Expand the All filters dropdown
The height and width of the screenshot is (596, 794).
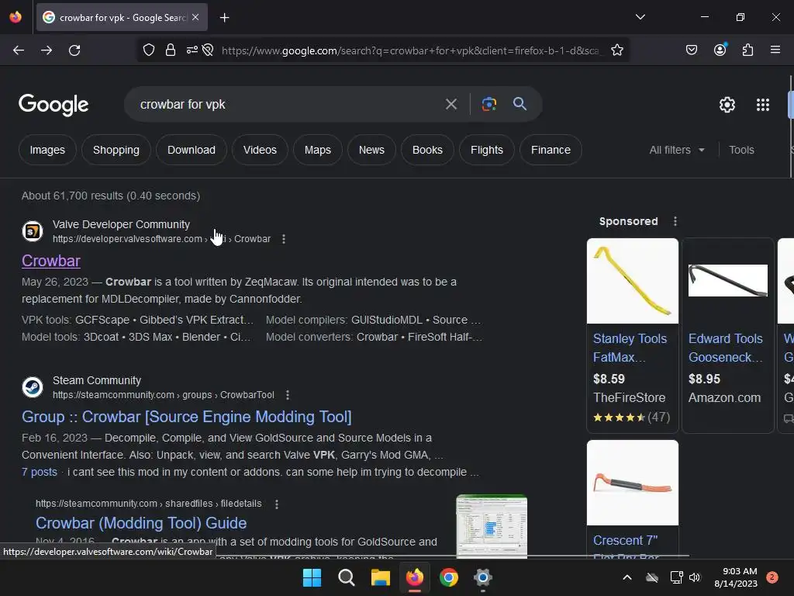point(677,150)
